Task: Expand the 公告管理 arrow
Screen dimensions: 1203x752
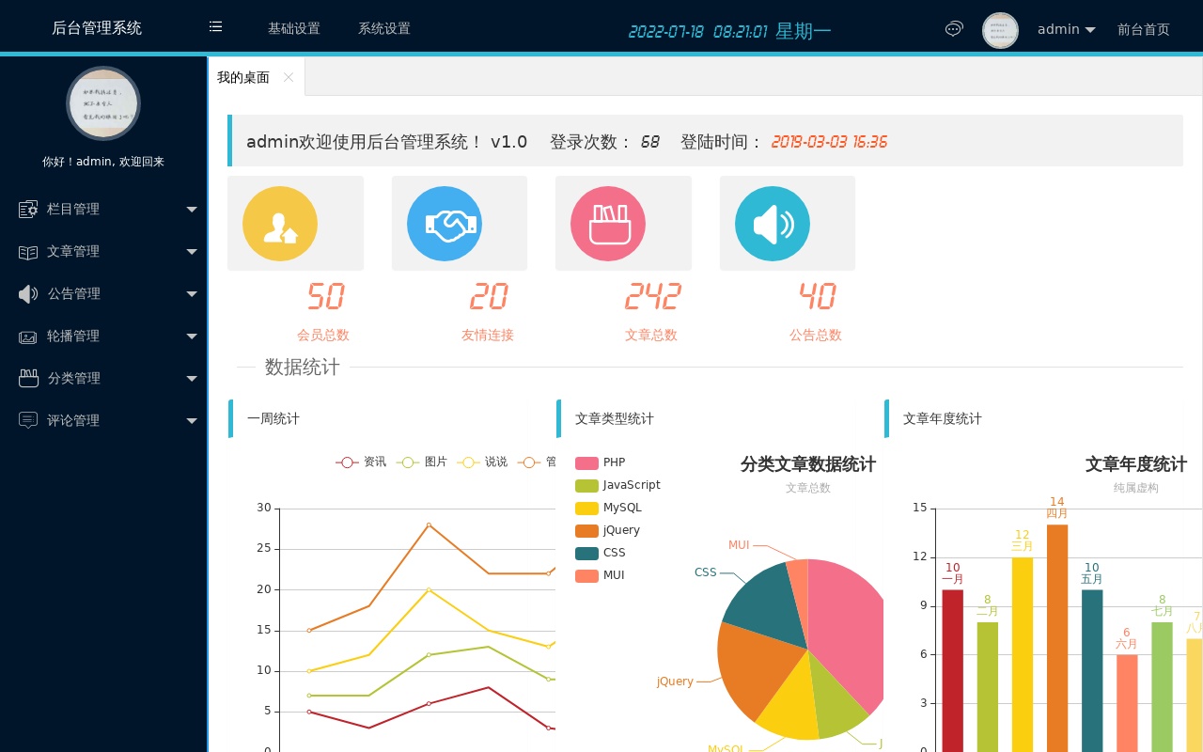Action: pyautogui.click(x=192, y=294)
